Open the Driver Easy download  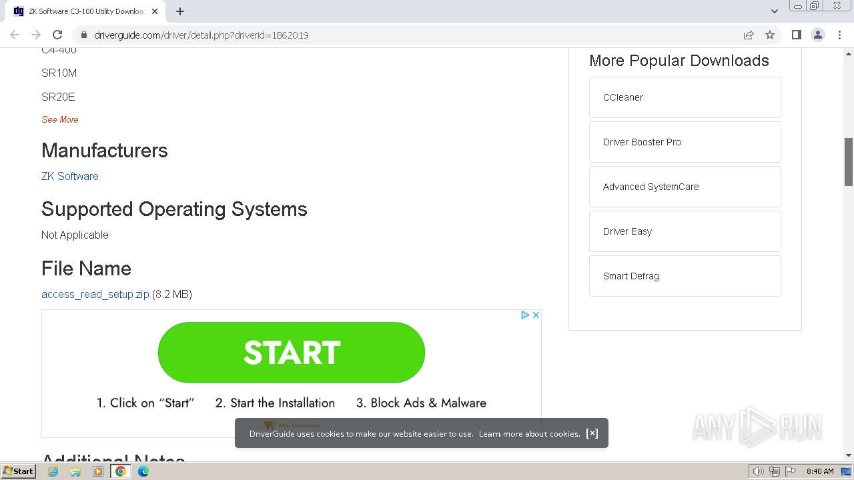[x=685, y=231]
